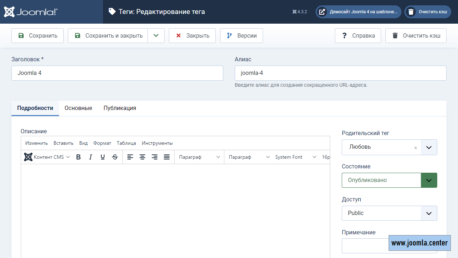Click toolbar Очистить кэш button
458x258 pixels.
pyautogui.click(x=416, y=35)
